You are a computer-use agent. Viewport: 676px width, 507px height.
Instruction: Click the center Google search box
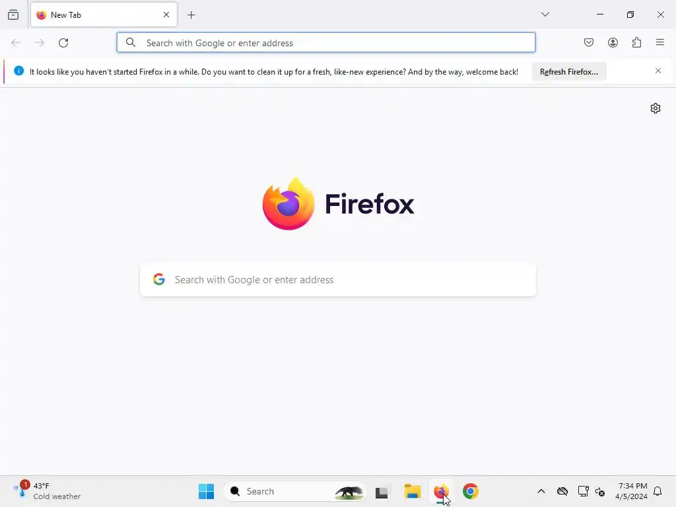pos(338,280)
